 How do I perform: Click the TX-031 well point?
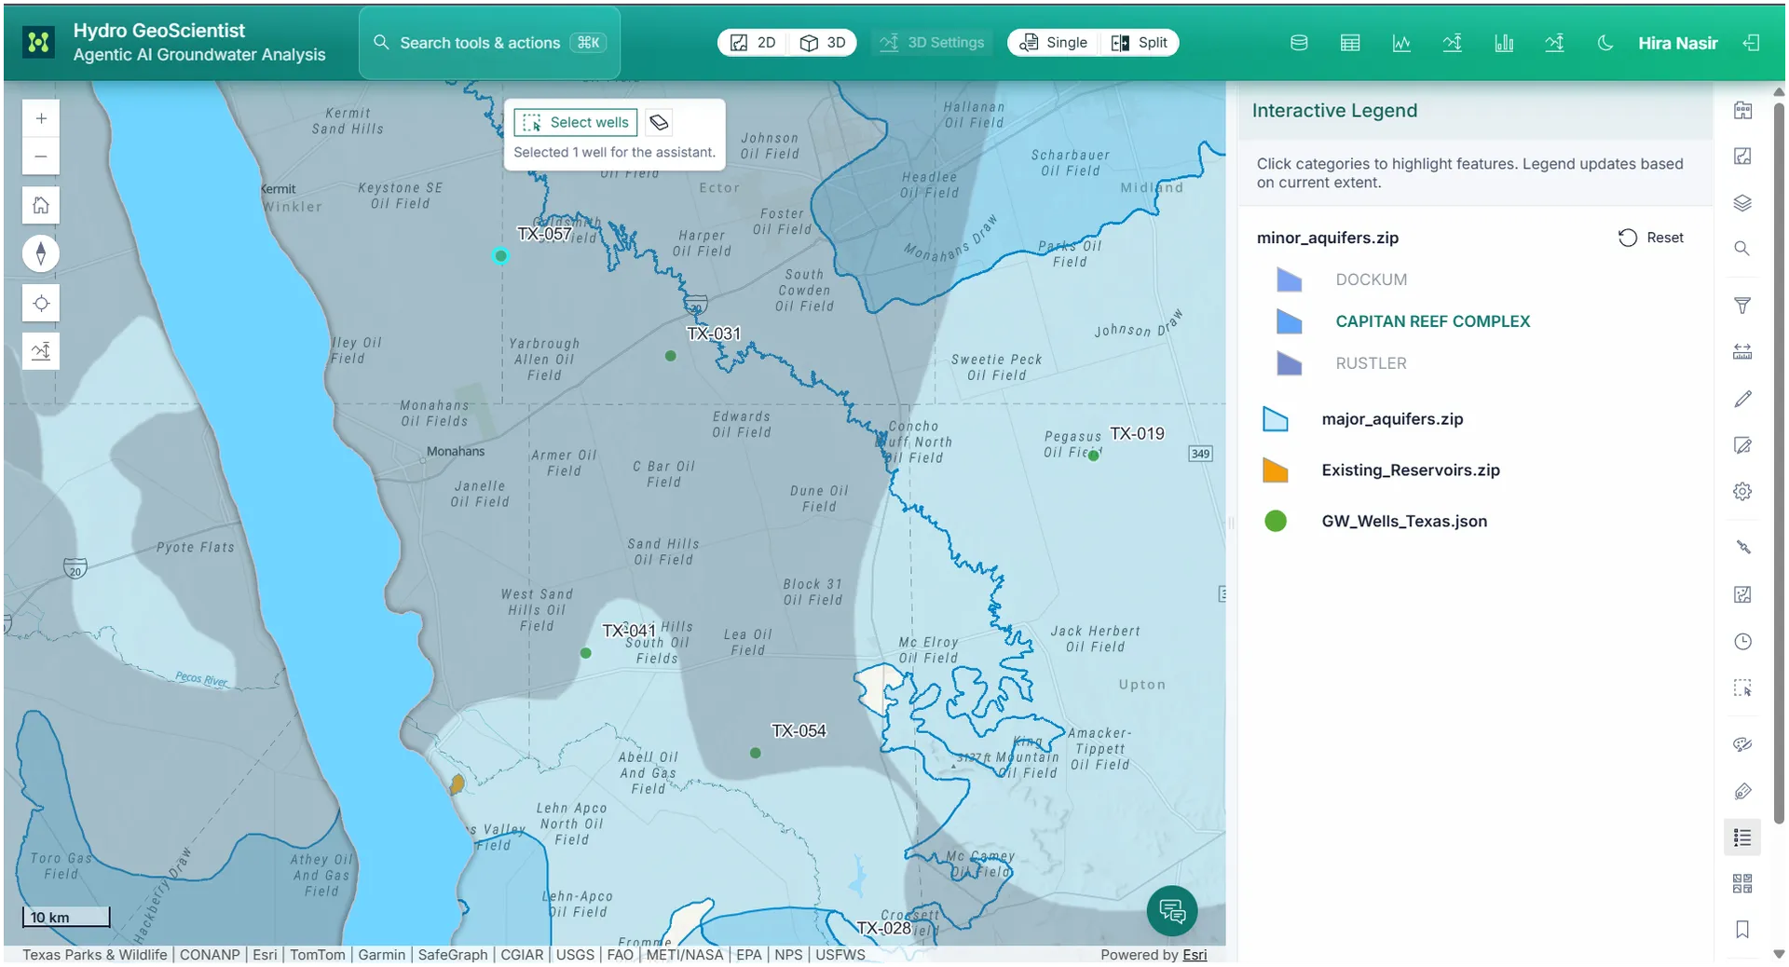[x=671, y=356]
